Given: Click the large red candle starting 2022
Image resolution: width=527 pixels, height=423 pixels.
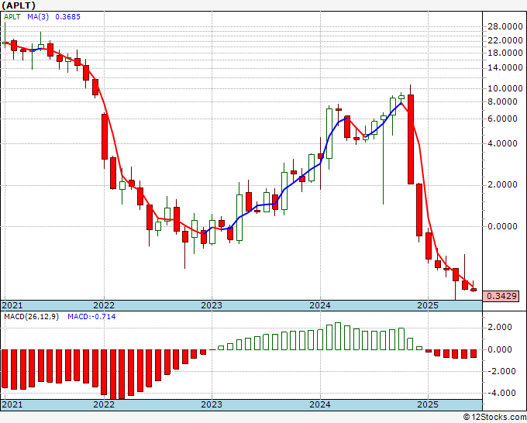Looking at the screenshot, I should click(x=105, y=137).
